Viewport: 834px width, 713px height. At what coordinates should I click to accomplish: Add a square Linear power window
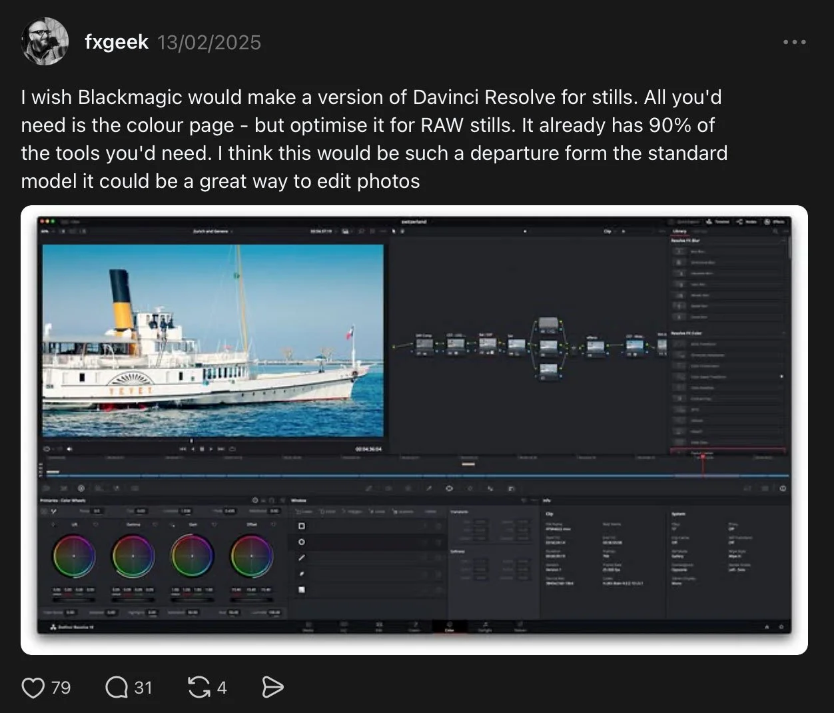302,526
